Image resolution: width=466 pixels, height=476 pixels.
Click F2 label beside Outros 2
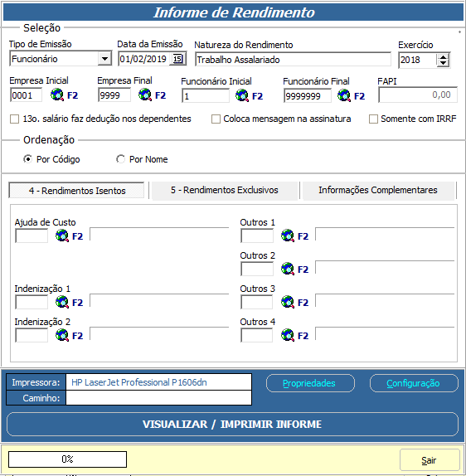[x=303, y=270]
